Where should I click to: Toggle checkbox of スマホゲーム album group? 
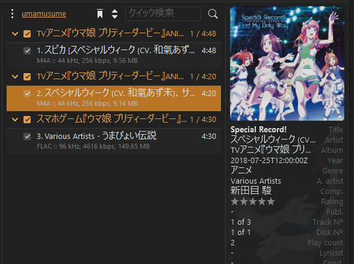[27, 119]
